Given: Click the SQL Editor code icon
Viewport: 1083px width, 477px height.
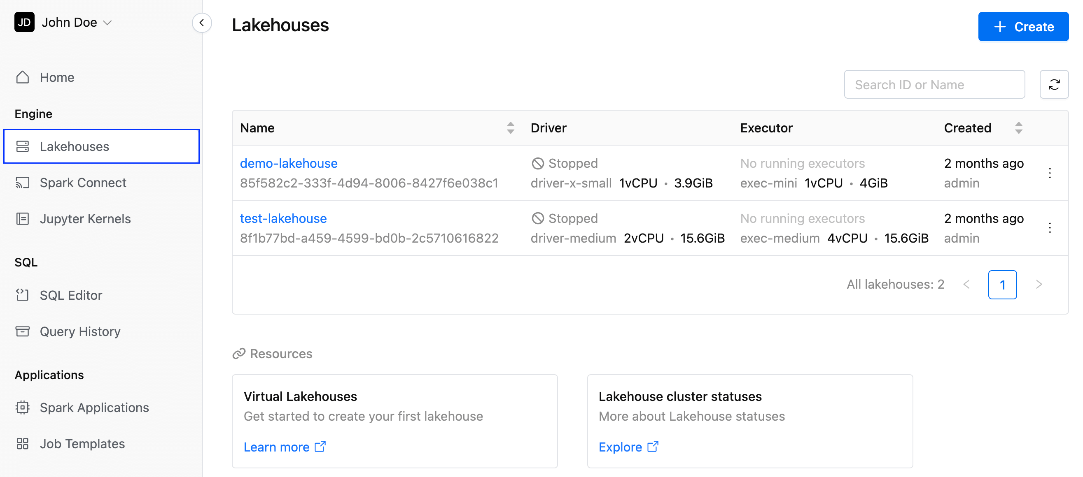Looking at the screenshot, I should pyautogui.click(x=22, y=295).
